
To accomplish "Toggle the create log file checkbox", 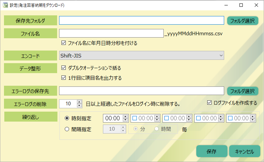I will 209,103.
